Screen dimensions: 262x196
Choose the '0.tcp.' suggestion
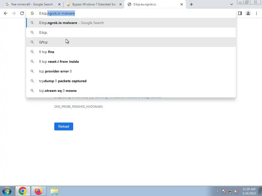(131, 32)
